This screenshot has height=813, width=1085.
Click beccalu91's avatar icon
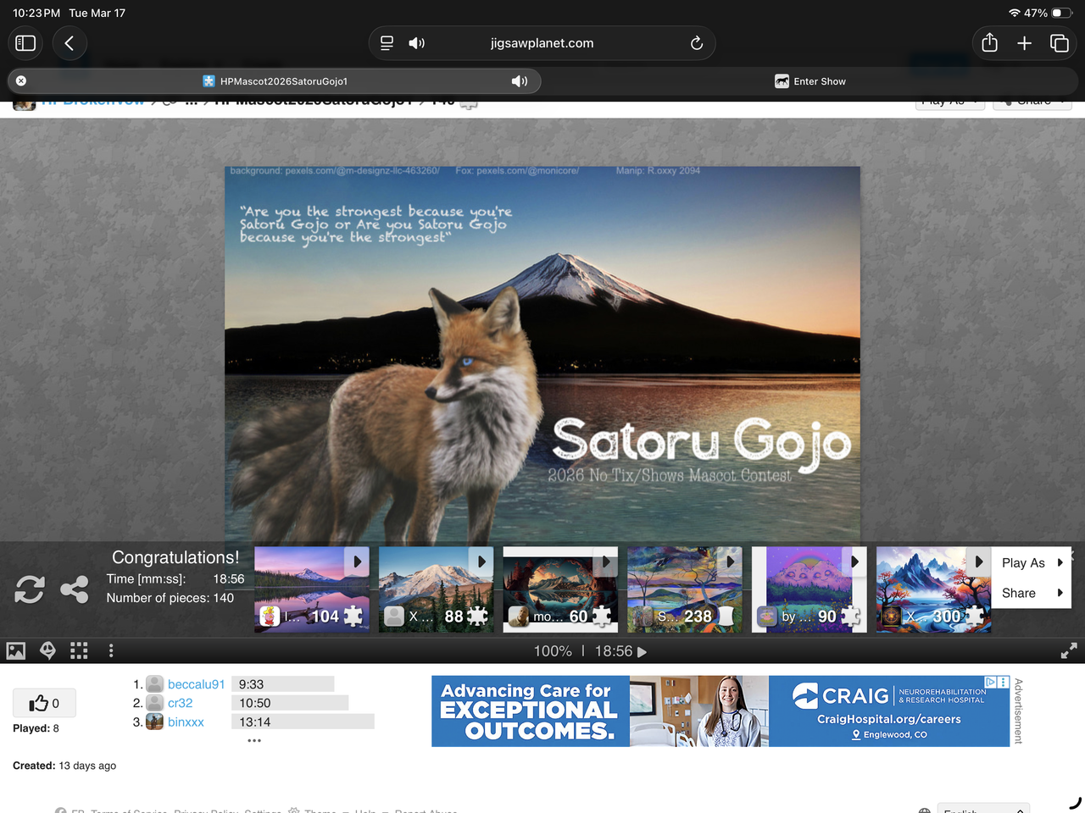pos(154,684)
